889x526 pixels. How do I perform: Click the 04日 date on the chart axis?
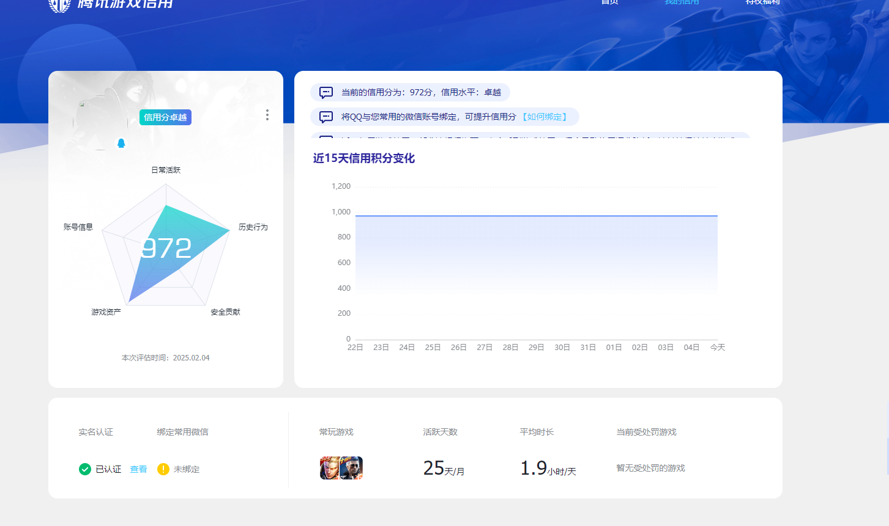click(692, 347)
